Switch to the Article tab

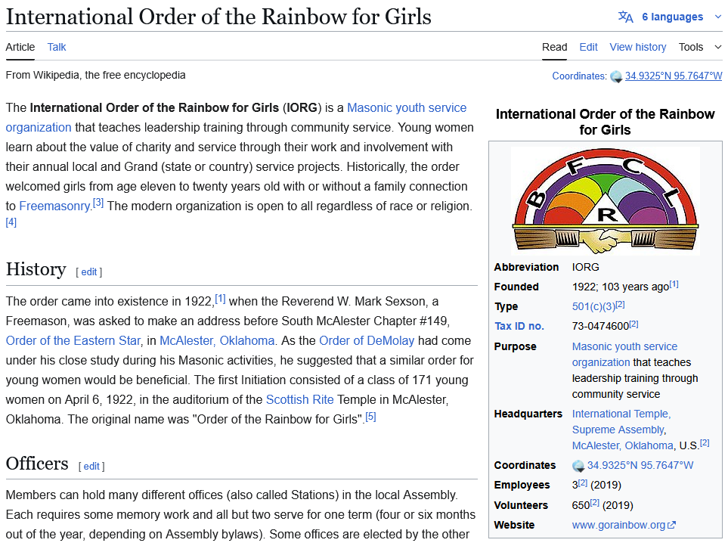pos(20,47)
